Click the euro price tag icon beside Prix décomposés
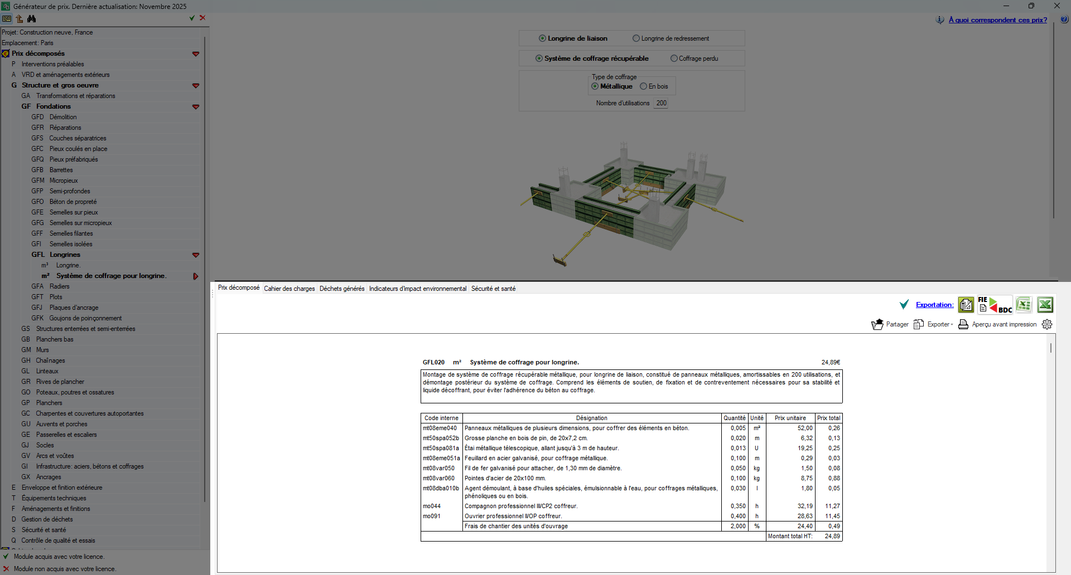This screenshot has height=575, width=1071. point(6,53)
